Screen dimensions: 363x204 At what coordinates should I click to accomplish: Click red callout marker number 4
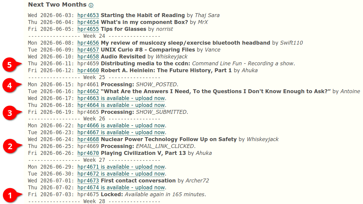click(x=10, y=86)
